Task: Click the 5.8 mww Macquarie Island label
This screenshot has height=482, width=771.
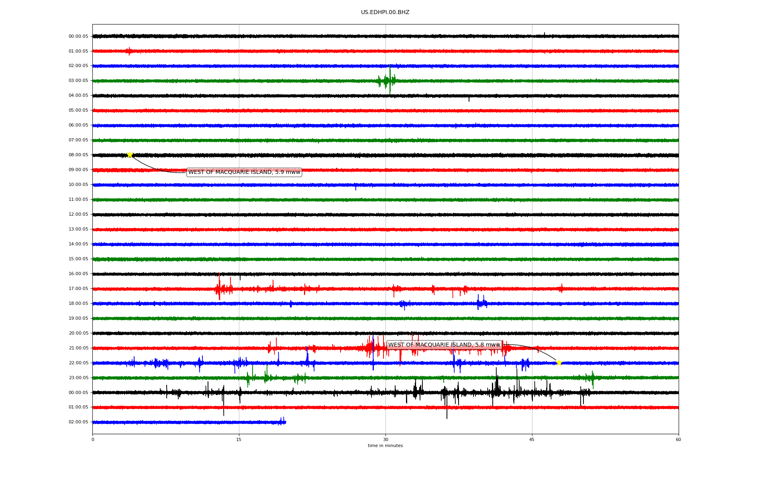Action: (x=444, y=345)
